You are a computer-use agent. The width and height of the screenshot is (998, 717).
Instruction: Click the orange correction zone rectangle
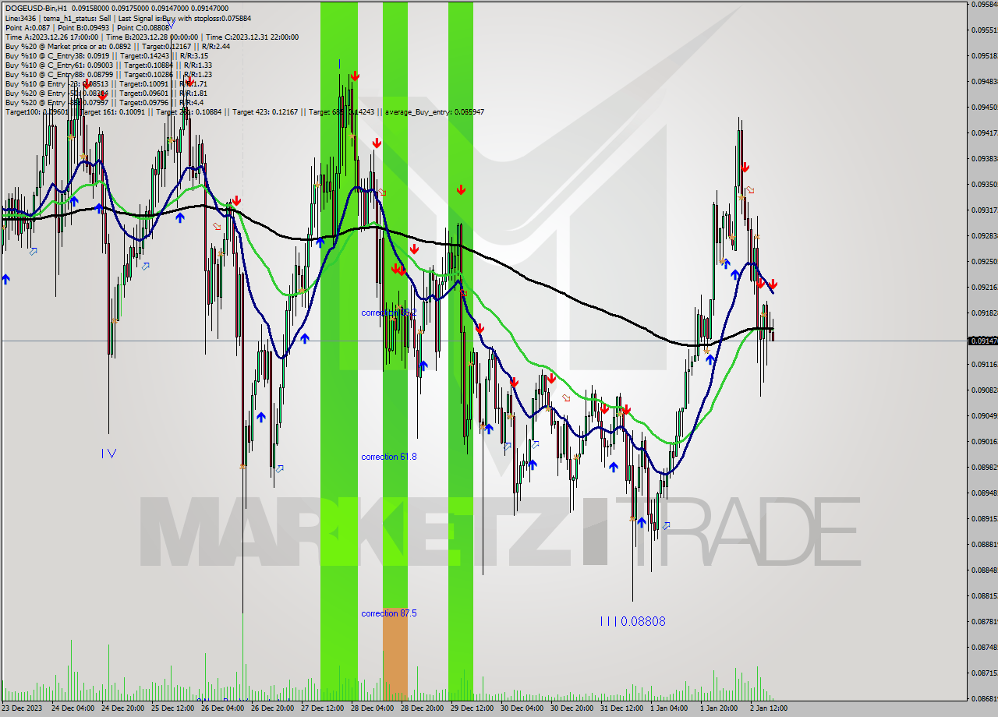tap(395, 653)
